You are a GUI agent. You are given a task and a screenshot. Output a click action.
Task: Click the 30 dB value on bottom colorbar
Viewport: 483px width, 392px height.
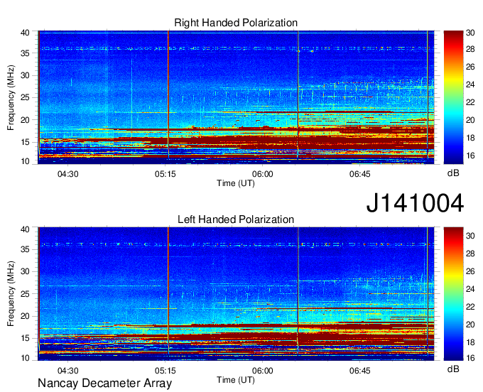click(x=470, y=236)
